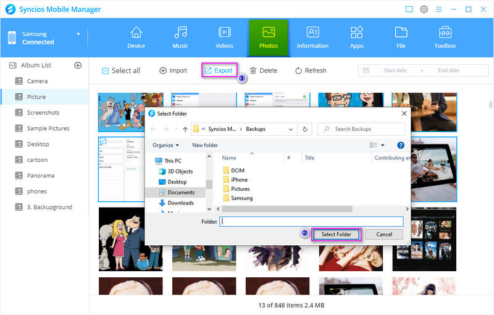
Task: Close the Select Folder dialog
Action: pyautogui.click(x=404, y=114)
